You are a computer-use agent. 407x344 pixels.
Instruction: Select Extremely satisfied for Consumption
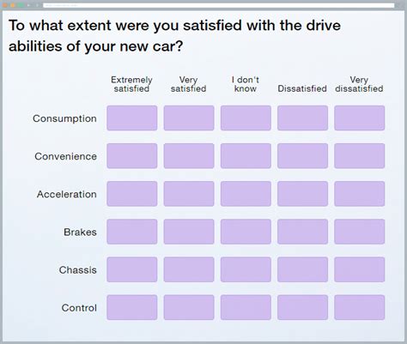click(x=132, y=118)
